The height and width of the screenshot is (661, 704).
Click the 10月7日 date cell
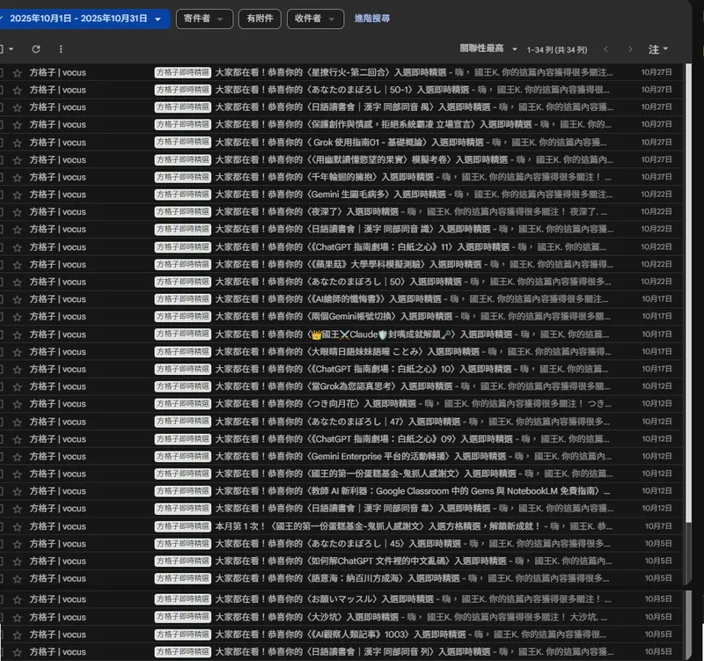(658, 525)
